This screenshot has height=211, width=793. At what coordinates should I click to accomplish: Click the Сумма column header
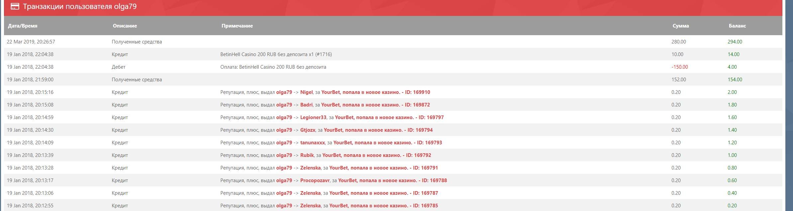(x=680, y=26)
